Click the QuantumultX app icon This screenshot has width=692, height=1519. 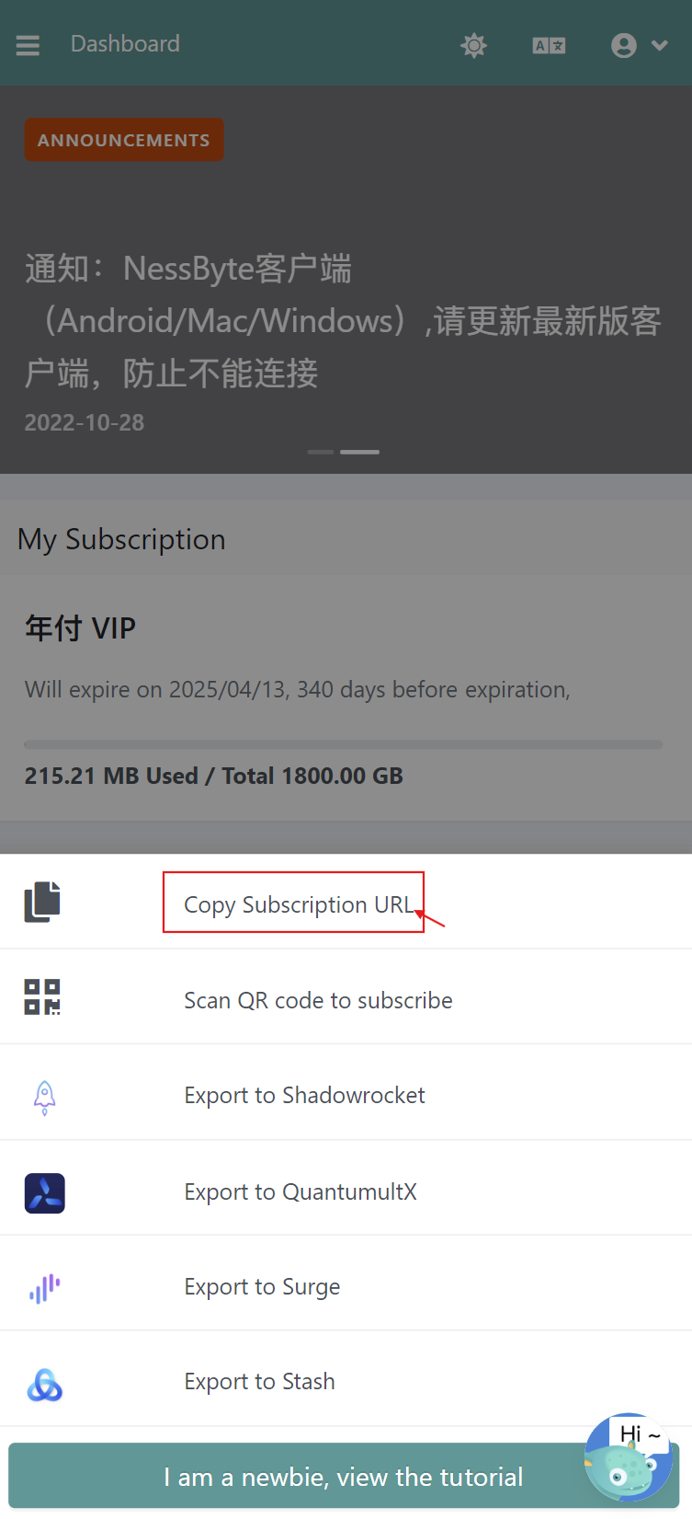pyautogui.click(x=44, y=1192)
